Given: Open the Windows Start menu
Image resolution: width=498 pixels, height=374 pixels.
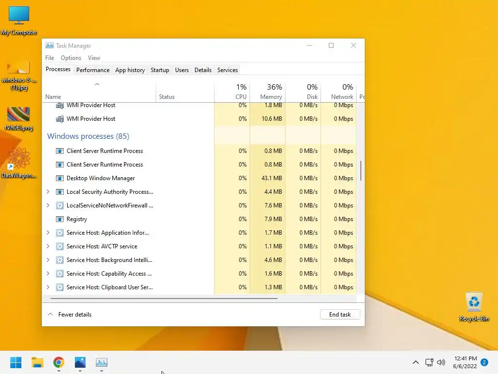Looking at the screenshot, I should 16,362.
